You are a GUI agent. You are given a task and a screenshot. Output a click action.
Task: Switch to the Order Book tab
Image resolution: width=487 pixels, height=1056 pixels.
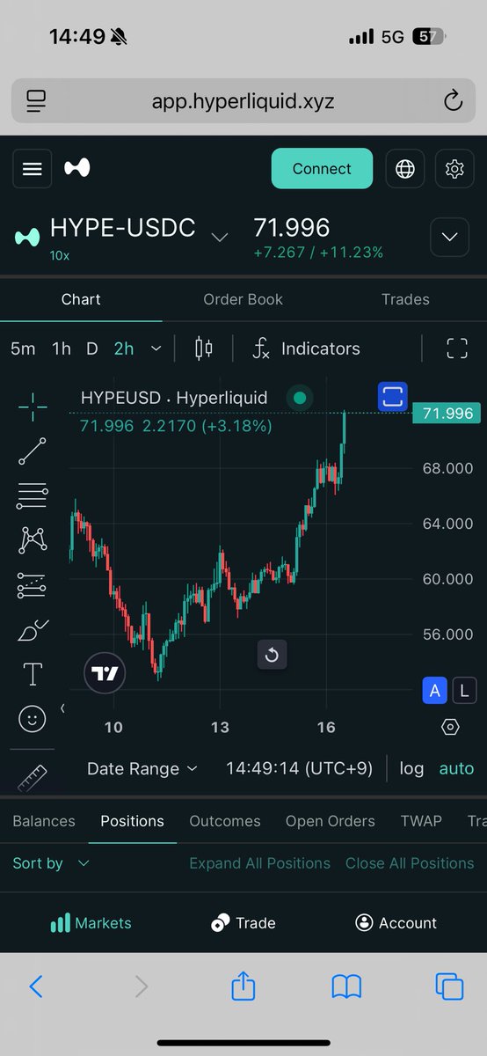[243, 299]
